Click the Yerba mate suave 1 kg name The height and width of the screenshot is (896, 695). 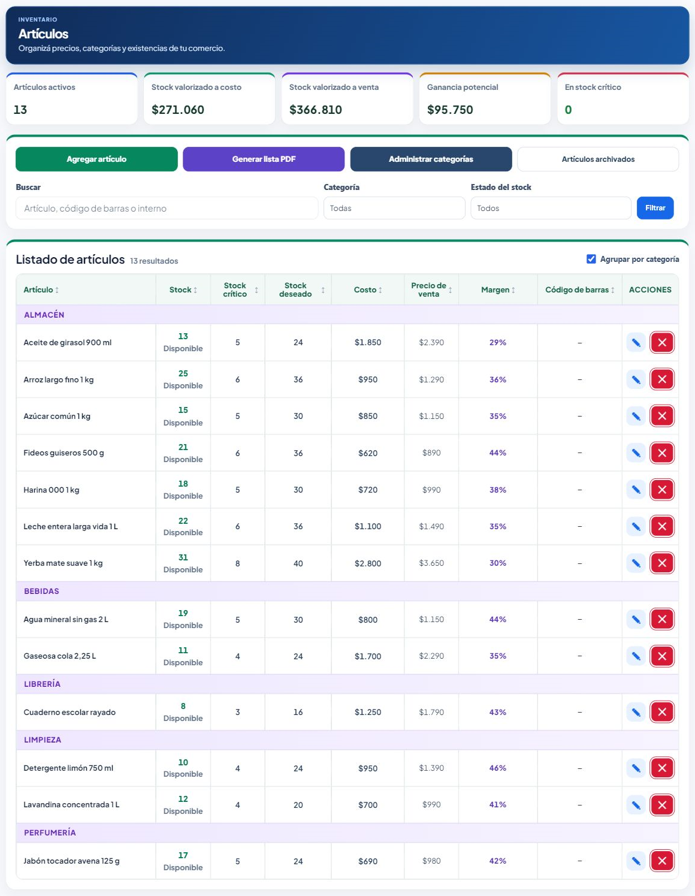63,563
